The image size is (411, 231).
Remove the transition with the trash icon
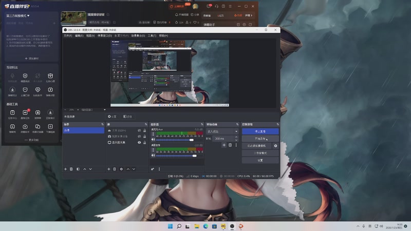pyautogui.click(x=230, y=145)
